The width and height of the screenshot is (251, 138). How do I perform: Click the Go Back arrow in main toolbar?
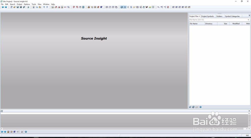(3, 7)
